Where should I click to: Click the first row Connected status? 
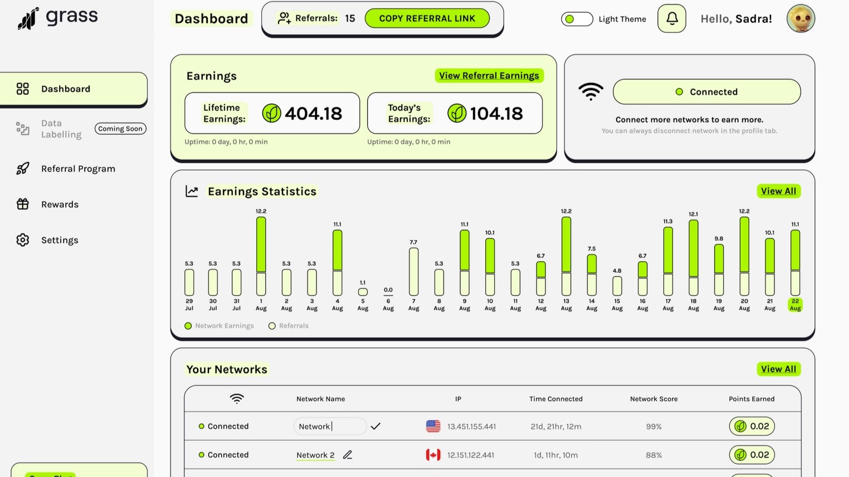223,426
